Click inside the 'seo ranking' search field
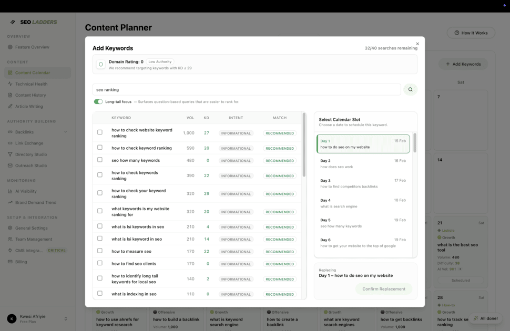The width and height of the screenshot is (510, 331). pos(246,90)
